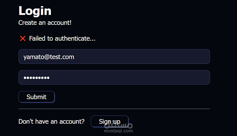237x136 pixels.
Task: Click the "Don't have an account?" text
Action: point(51,121)
